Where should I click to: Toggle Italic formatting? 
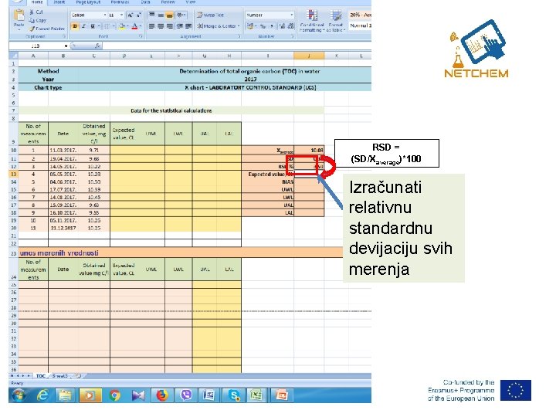pos(83,26)
